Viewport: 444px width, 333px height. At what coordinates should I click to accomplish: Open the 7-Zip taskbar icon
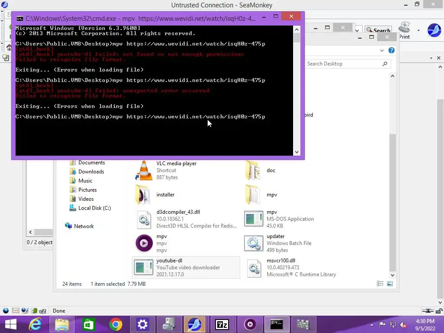222,324
